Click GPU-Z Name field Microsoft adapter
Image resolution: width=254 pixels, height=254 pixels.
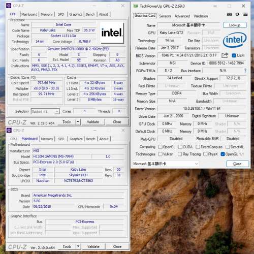tap(188, 25)
